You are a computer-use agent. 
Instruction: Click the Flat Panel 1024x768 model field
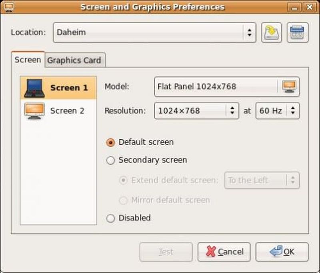[215, 86]
